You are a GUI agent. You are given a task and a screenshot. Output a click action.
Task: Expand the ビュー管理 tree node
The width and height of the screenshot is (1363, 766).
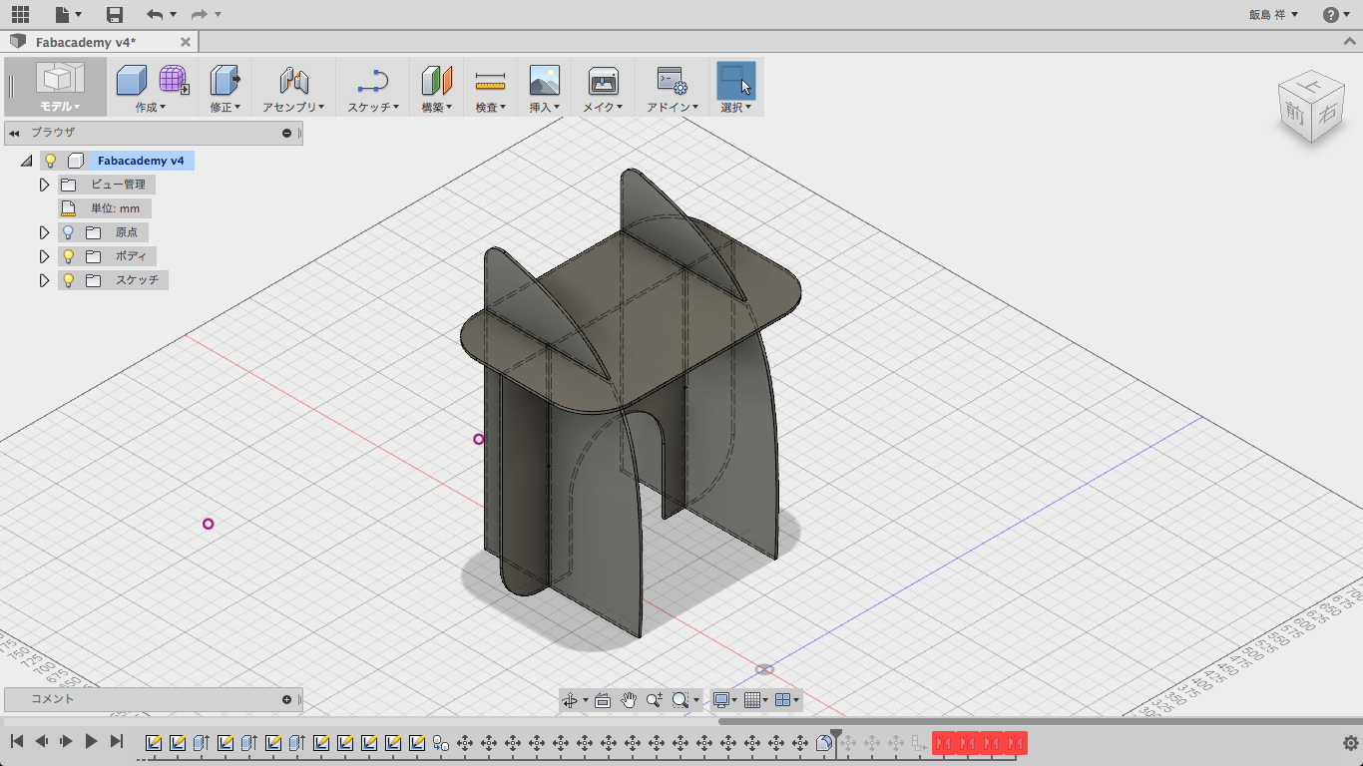click(x=44, y=185)
